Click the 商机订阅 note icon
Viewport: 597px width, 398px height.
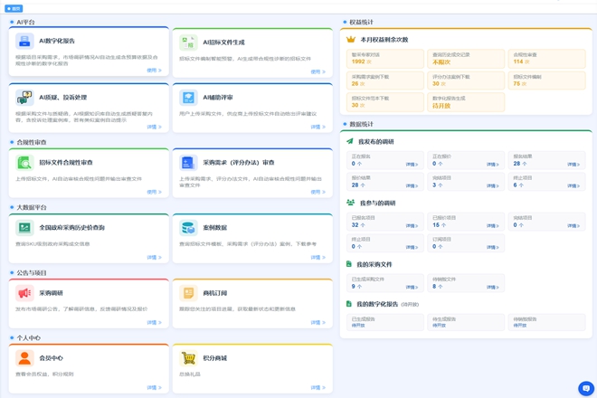pyautogui.click(x=188, y=293)
